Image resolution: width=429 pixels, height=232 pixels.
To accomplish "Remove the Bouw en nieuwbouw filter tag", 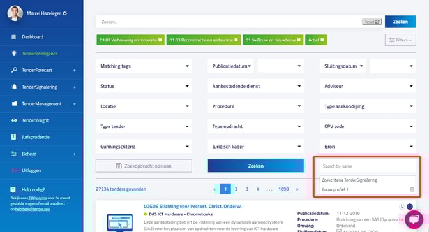I will pos(299,40).
